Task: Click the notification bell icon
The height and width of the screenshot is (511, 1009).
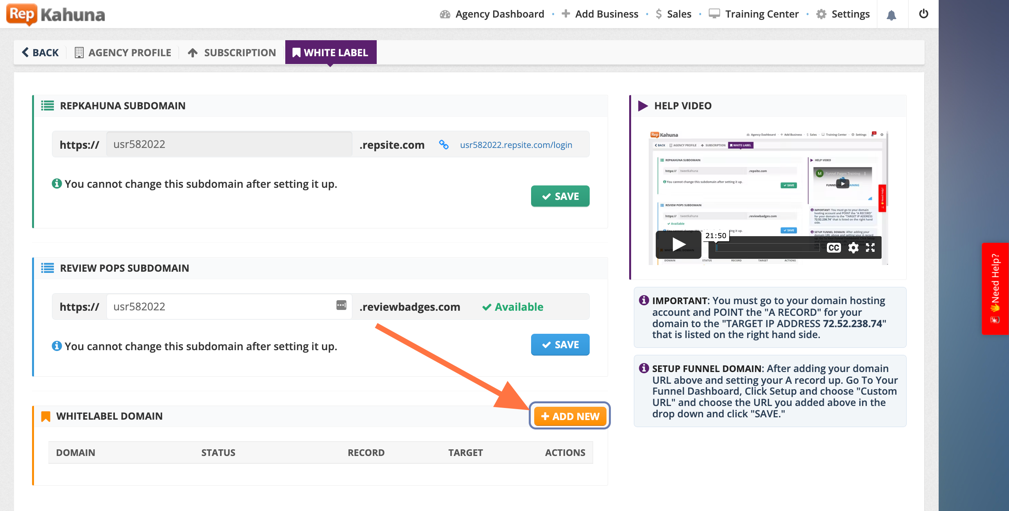Action: pyautogui.click(x=891, y=15)
